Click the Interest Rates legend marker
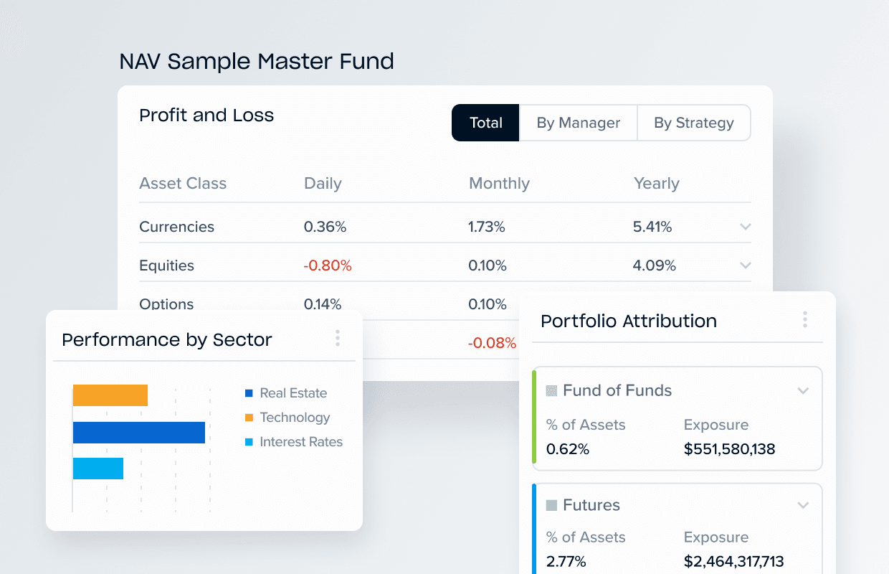Screen dimensions: 889x574 (x=247, y=442)
